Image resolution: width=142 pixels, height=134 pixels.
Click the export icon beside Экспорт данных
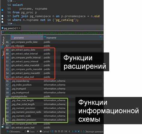84,131
